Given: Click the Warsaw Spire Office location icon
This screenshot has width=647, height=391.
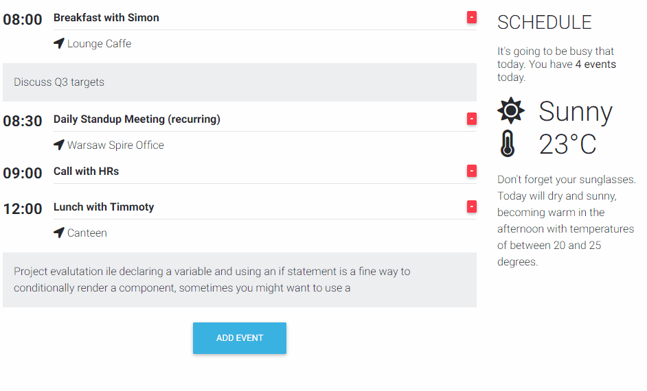Looking at the screenshot, I should (x=59, y=145).
